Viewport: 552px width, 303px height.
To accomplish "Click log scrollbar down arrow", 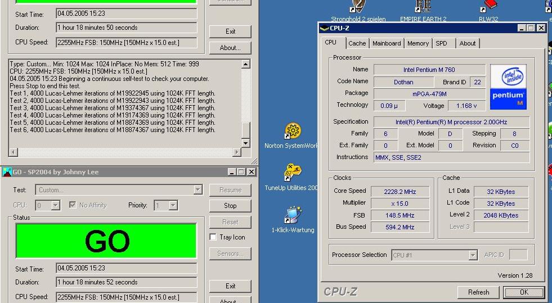I will click(246, 143).
